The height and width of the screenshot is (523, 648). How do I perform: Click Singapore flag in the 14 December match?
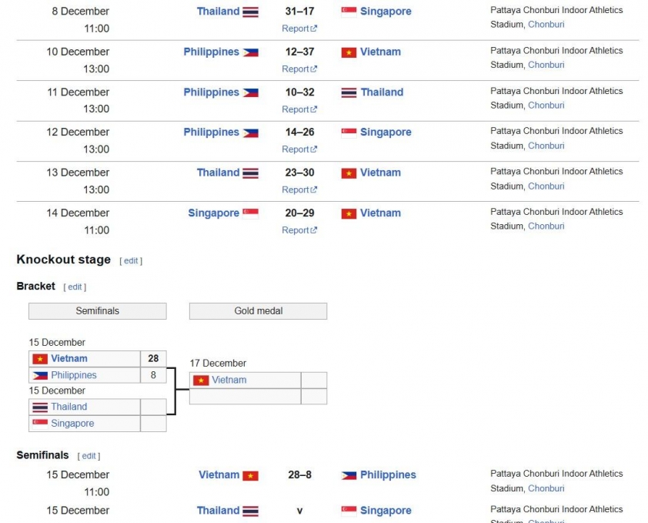click(250, 213)
